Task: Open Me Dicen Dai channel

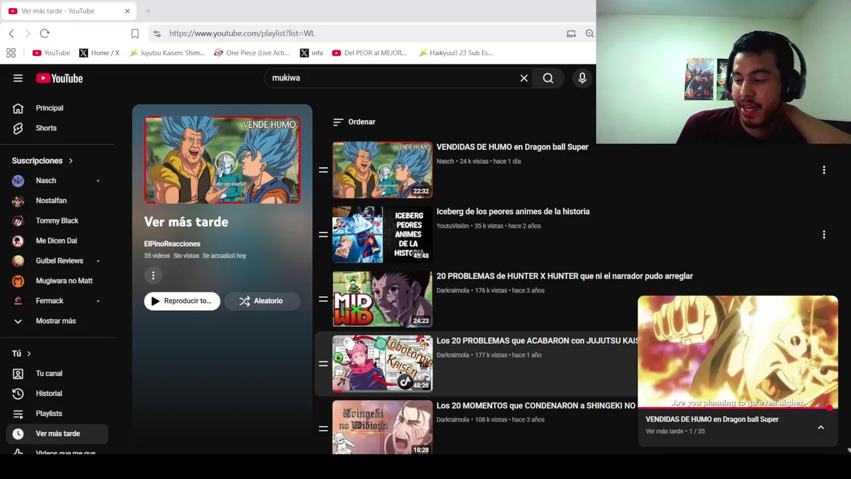Action: [x=57, y=240]
